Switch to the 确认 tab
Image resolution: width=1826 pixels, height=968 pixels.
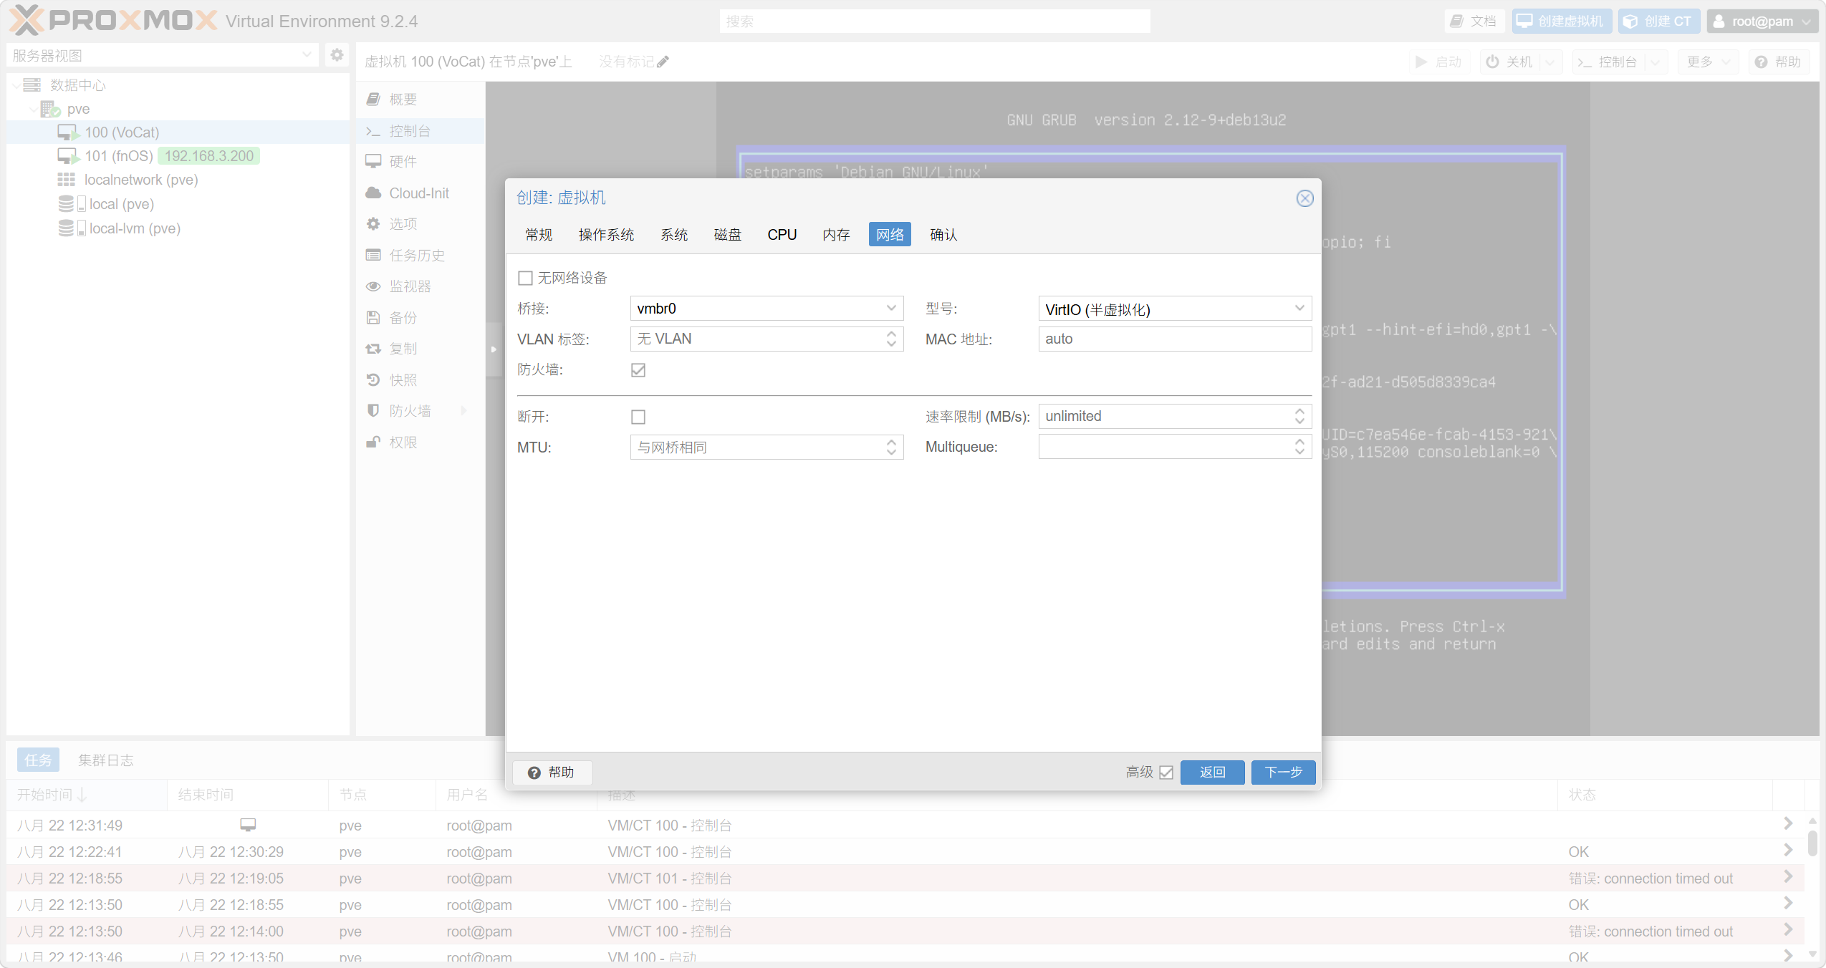tap(943, 234)
